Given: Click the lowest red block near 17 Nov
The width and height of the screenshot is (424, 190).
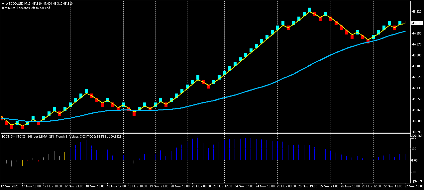Looking at the screenshot, I should click(x=12, y=127).
